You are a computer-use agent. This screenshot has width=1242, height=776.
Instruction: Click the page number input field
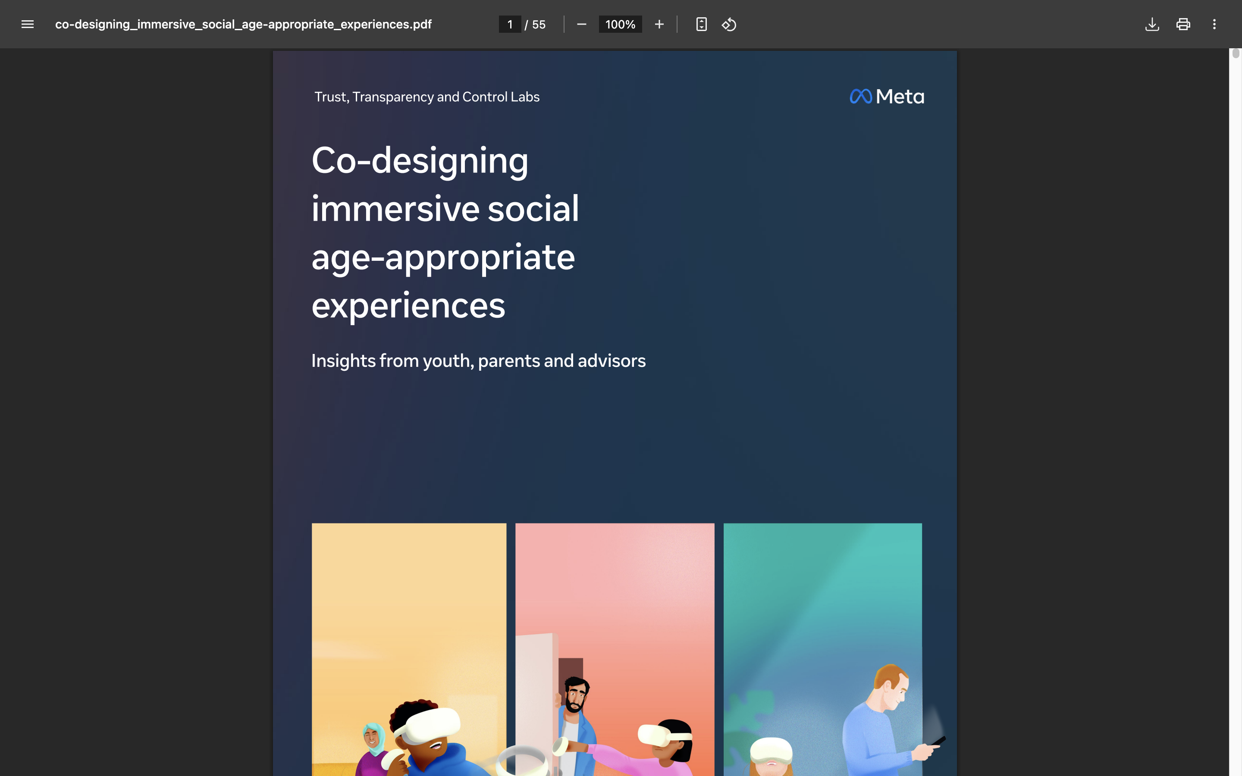tap(510, 24)
